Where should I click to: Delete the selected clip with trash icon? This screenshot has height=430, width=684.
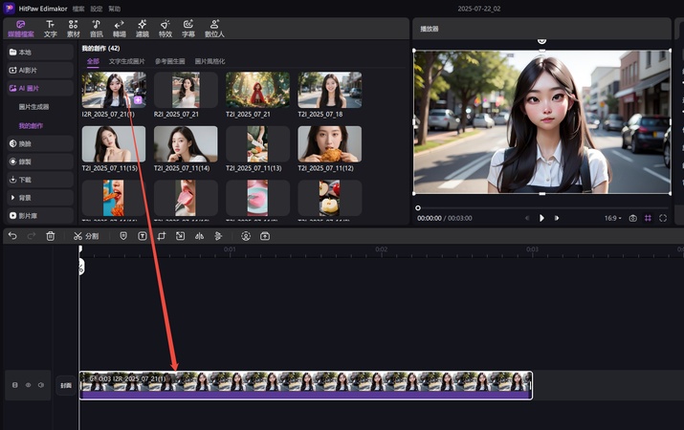tap(51, 236)
